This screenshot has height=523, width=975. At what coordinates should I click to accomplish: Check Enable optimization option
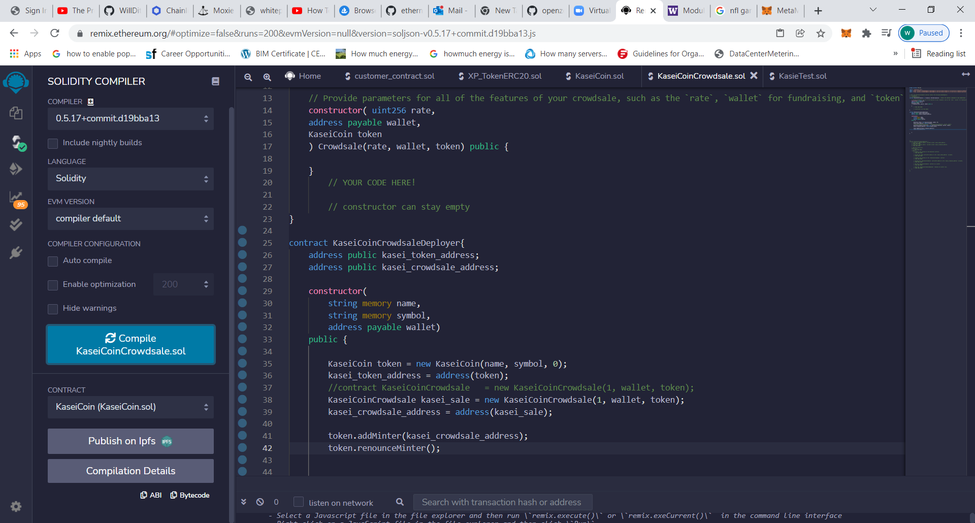tap(53, 285)
